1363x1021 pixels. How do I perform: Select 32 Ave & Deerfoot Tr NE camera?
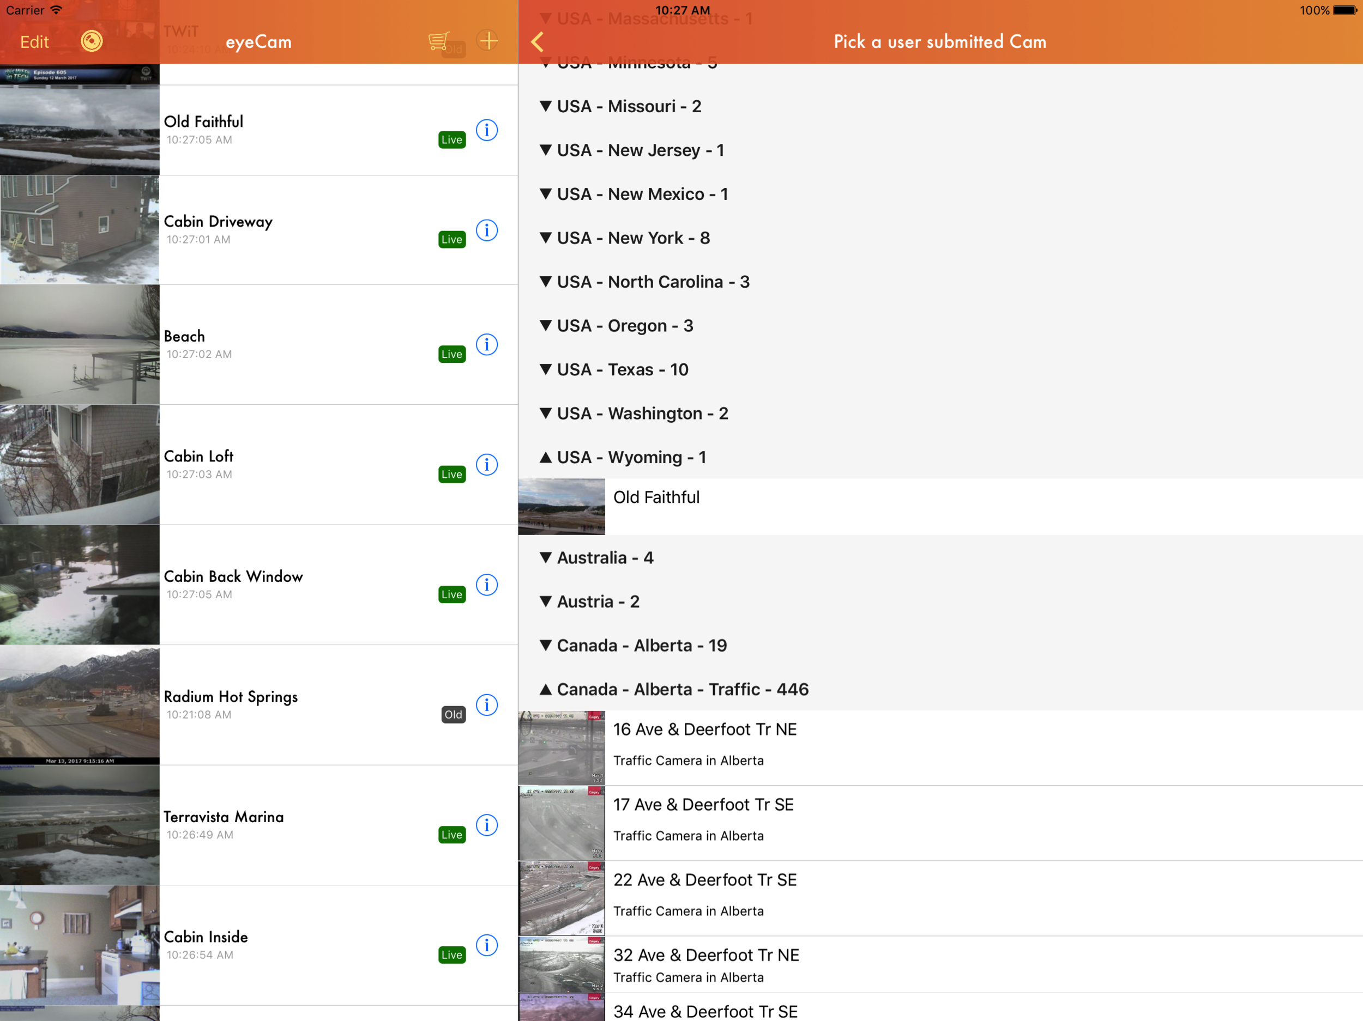coord(940,964)
